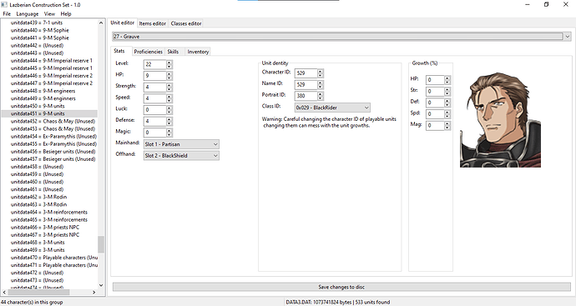
Task: Switch to the Classes editor tab
Action: (x=186, y=23)
